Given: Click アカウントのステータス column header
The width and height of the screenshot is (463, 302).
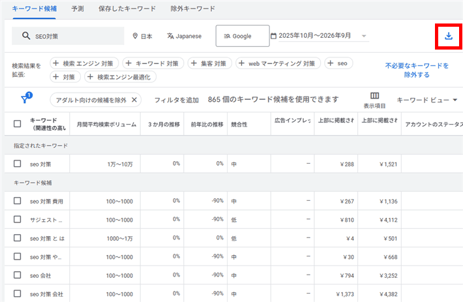Looking at the screenshot, I should 434,125.
